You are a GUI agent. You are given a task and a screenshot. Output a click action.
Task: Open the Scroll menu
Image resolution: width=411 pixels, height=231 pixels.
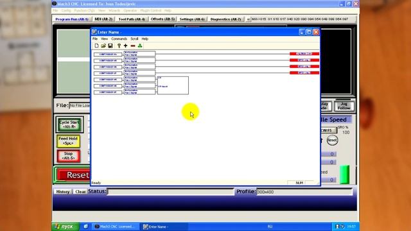(x=134, y=38)
